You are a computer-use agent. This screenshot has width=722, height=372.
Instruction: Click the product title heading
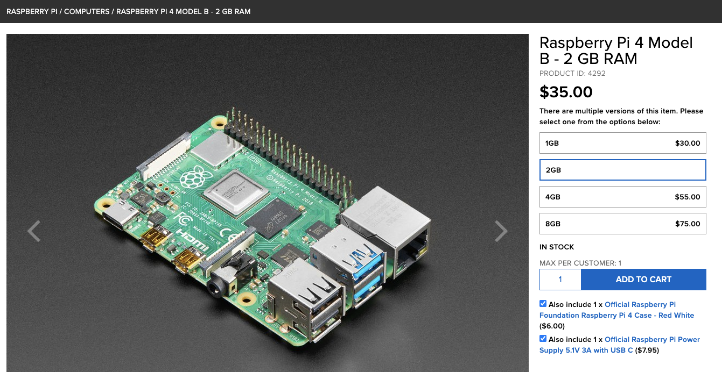(x=616, y=50)
